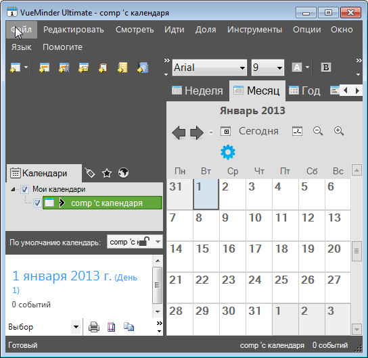Create a new event with toolbar icon
The height and width of the screenshot is (358, 368).
44,68
